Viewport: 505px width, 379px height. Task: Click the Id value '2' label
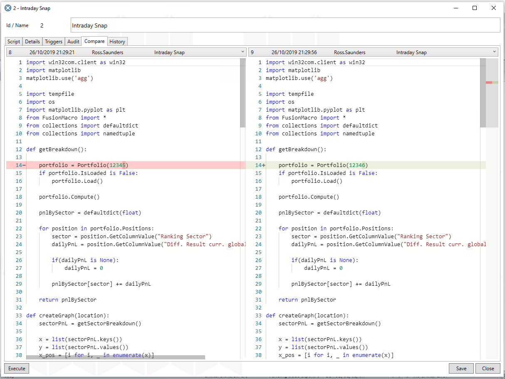pyautogui.click(x=42, y=25)
